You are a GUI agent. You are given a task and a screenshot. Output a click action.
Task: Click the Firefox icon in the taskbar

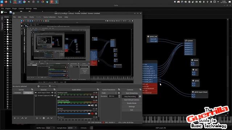(6, 2)
